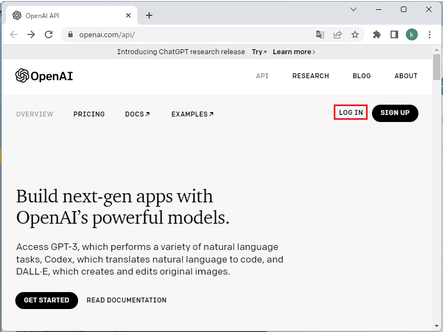Image resolution: width=443 pixels, height=332 pixels.
Task: Open Chrome three-dot menu
Action: coord(430,34)
